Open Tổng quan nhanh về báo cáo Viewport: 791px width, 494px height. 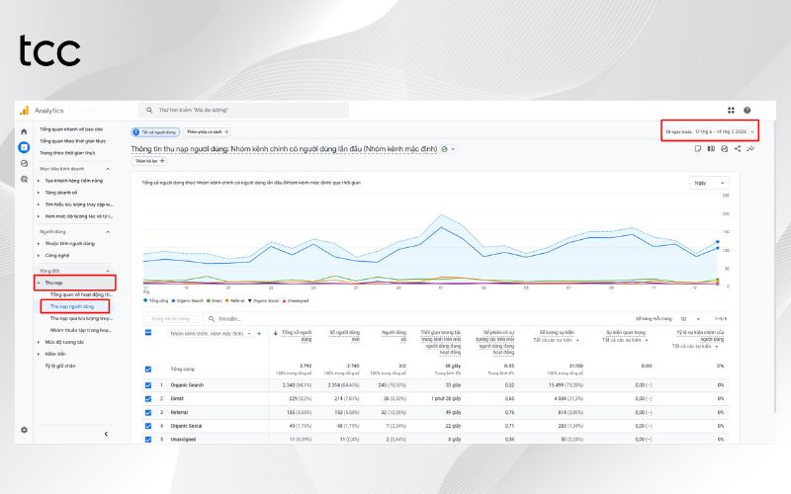(x=71, y=129)
